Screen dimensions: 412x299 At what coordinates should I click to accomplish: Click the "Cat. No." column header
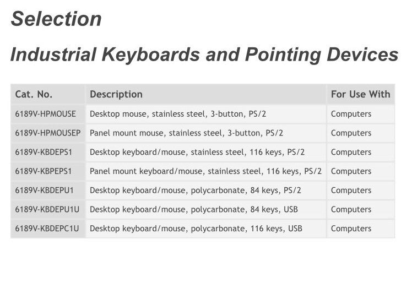click(34, 94)
